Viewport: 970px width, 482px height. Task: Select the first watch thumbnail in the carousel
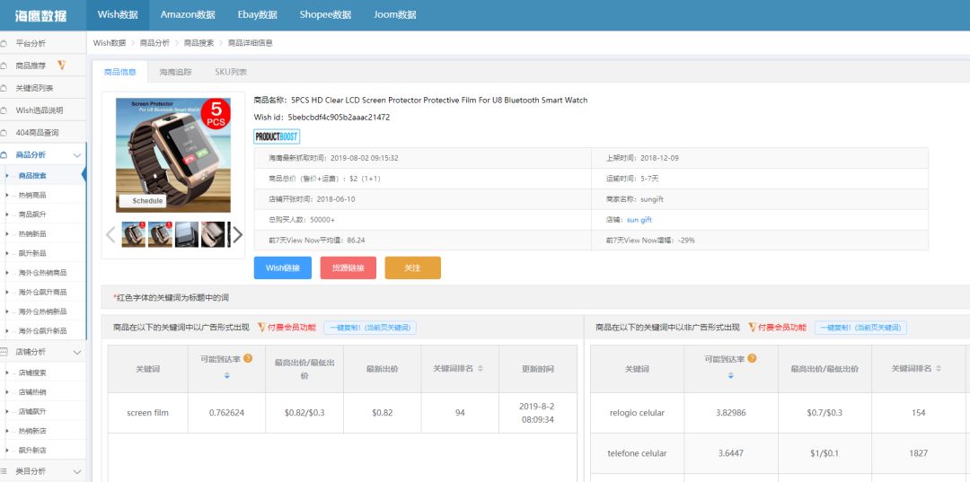pyautogui.click(x=134, y=234)
